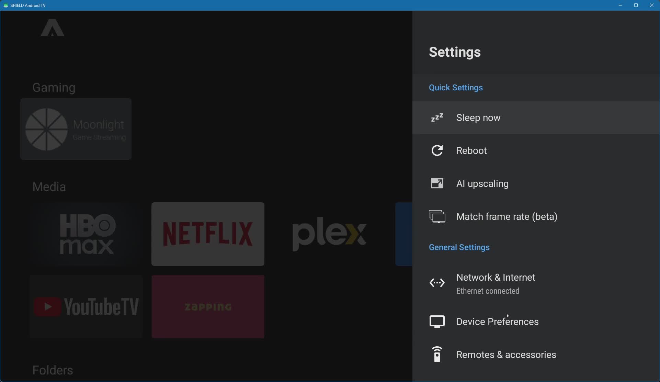660x382 pixels.
Task: Click the Reboot circular arrow icon
Action: point(437,150)
